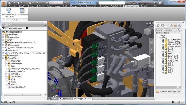Open the Assembly View dropdown

point(24,28)
